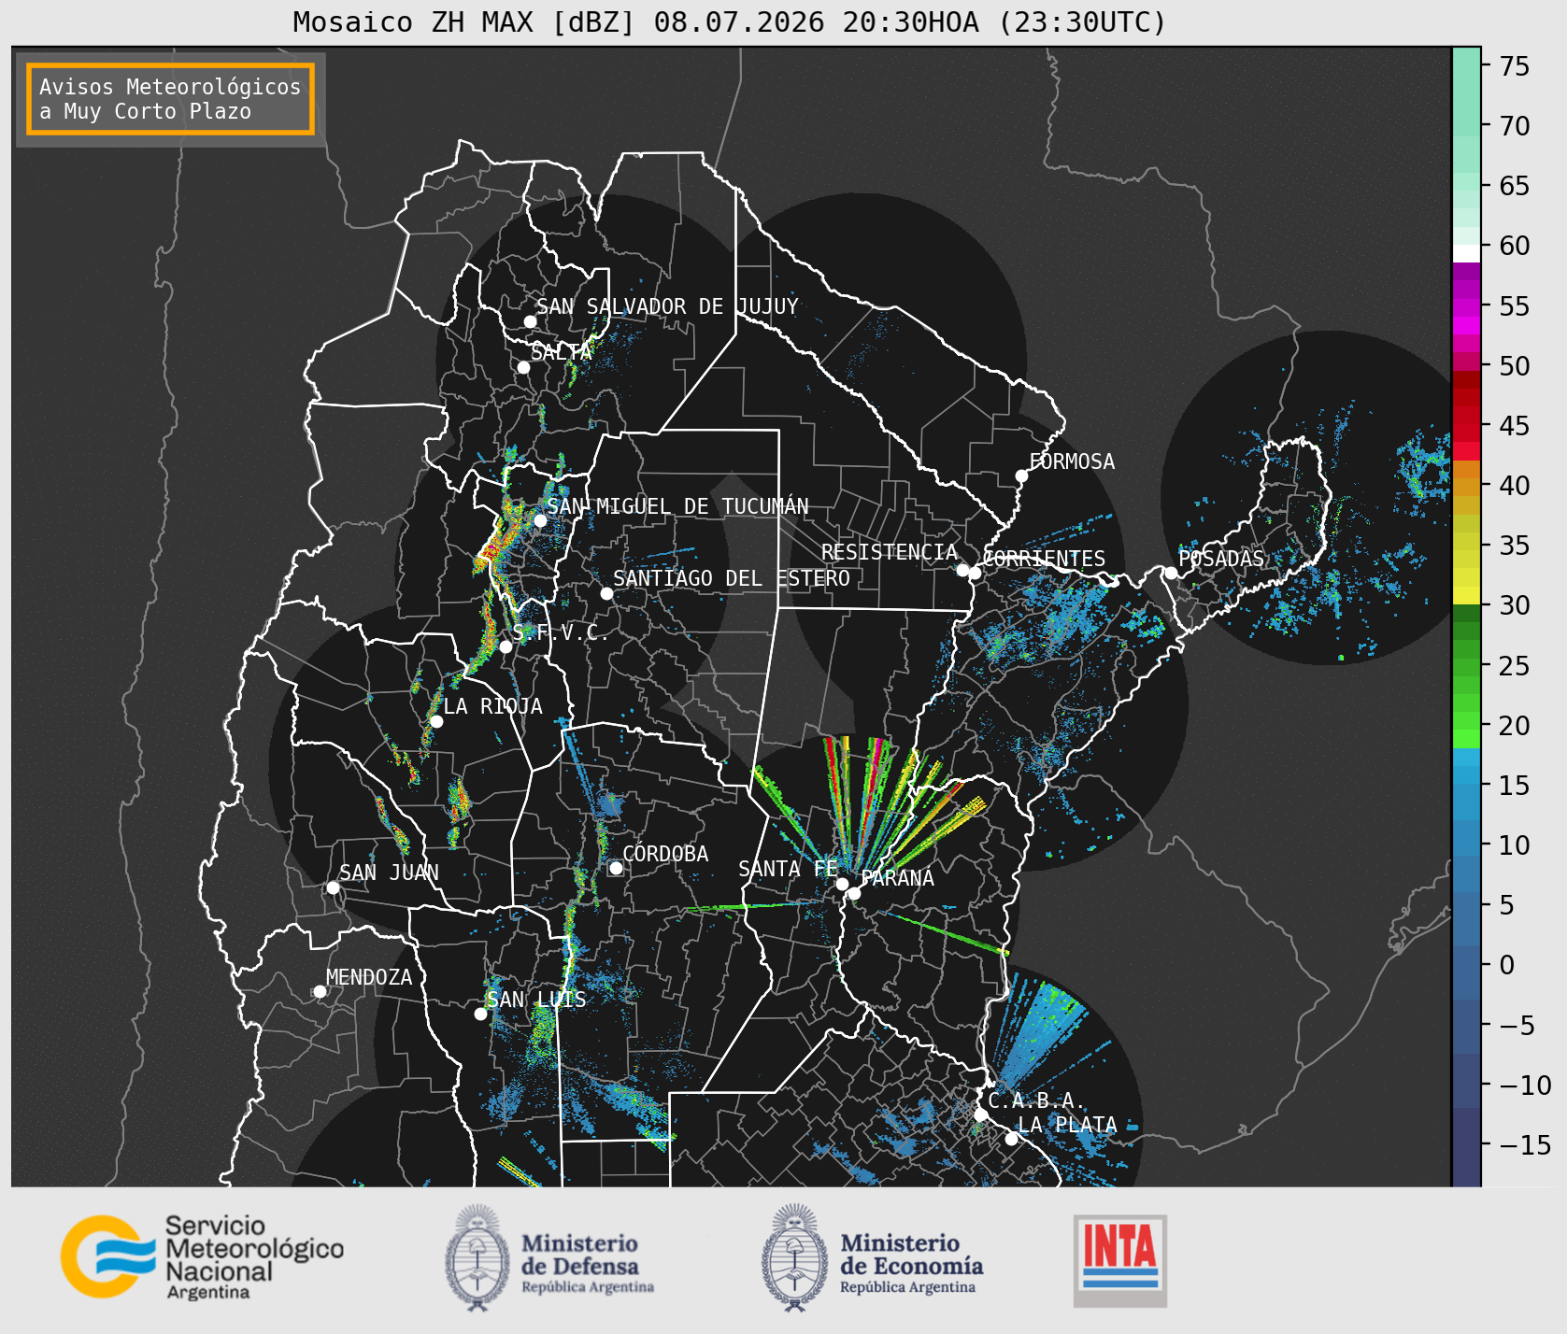
Task: Click the FORMOSA map label
Action: (x=1072, y=461)
